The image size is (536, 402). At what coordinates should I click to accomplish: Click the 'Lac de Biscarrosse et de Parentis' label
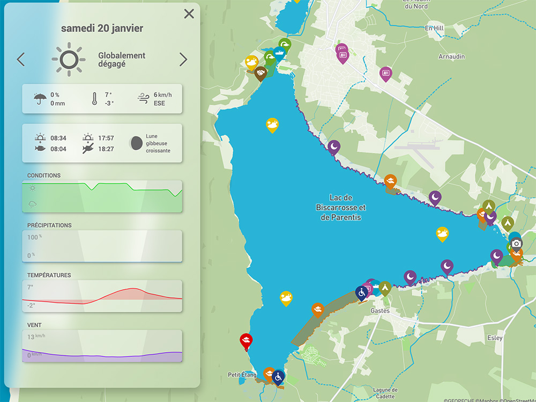pyautogui.click(x=340, y=207)
